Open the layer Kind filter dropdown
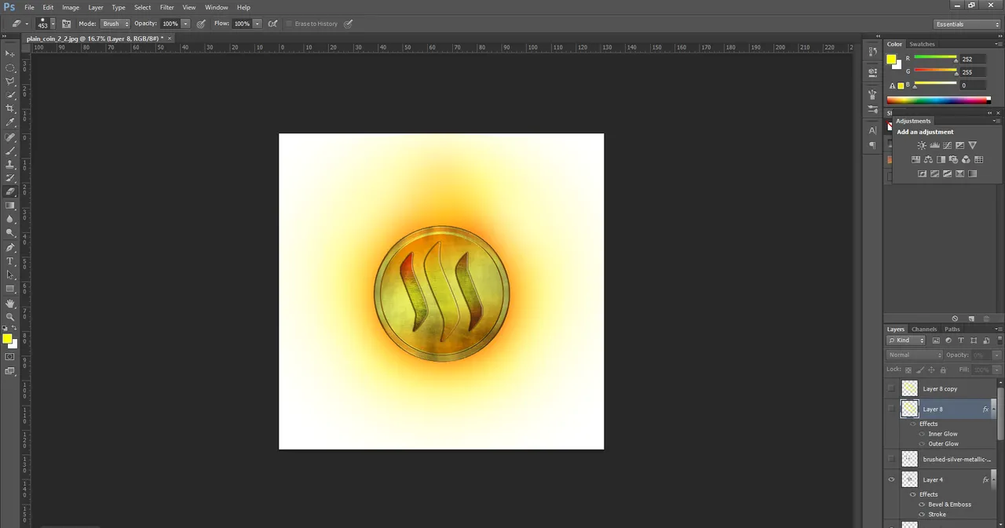 (x=907, y=340)
